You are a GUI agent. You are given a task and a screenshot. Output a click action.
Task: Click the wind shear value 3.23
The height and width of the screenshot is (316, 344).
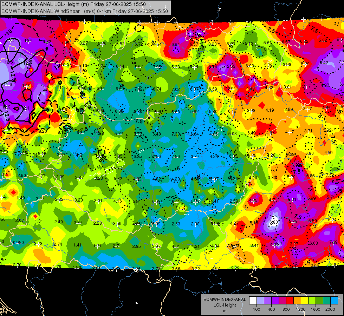click(x=99, y=178)
